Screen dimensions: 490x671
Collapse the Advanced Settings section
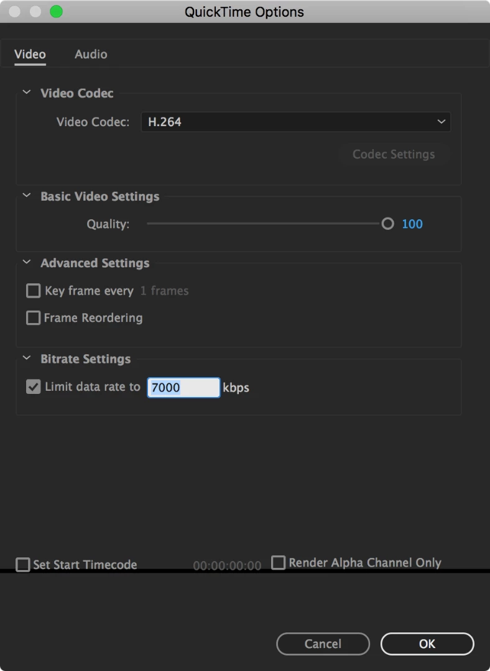27,262
